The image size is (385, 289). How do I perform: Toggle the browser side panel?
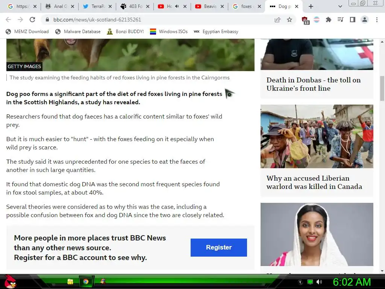click(353, 20)
